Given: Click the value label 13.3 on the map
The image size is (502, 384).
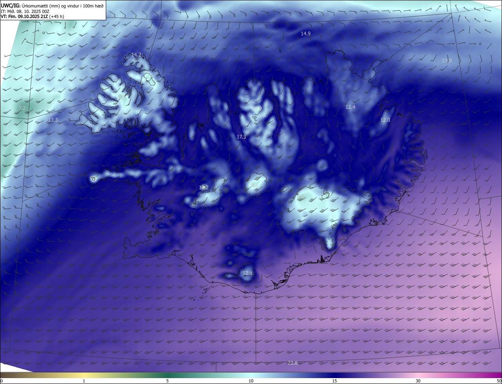Looking at the screenshot, I should click(x=53, y=120).
